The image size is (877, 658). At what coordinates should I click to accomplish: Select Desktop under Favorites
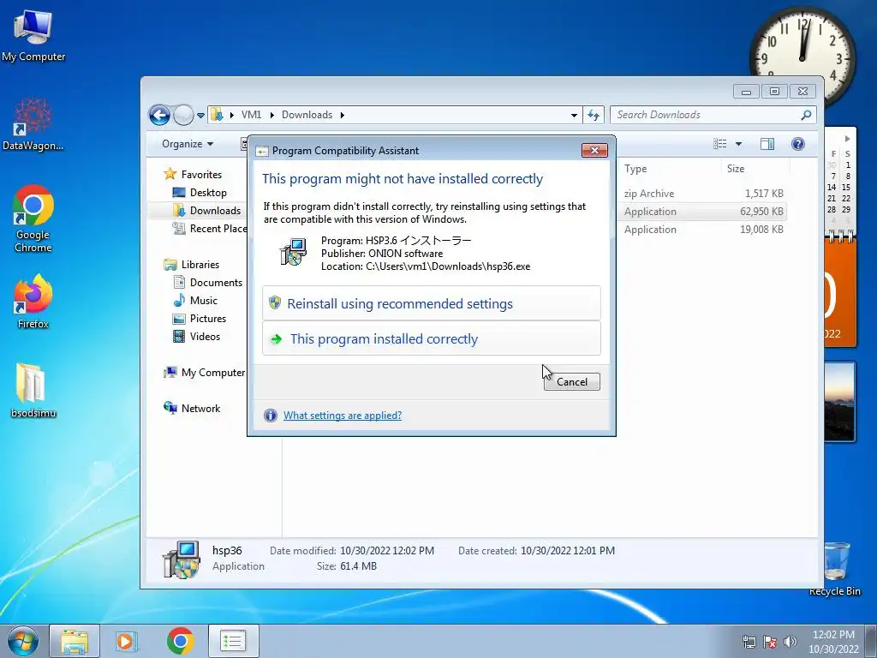pyautogui.click(x=208, y=193)
